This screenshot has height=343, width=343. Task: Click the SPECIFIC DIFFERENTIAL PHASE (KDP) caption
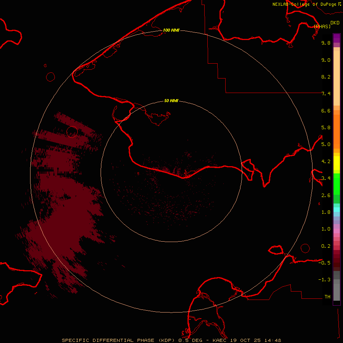[118, 340]
